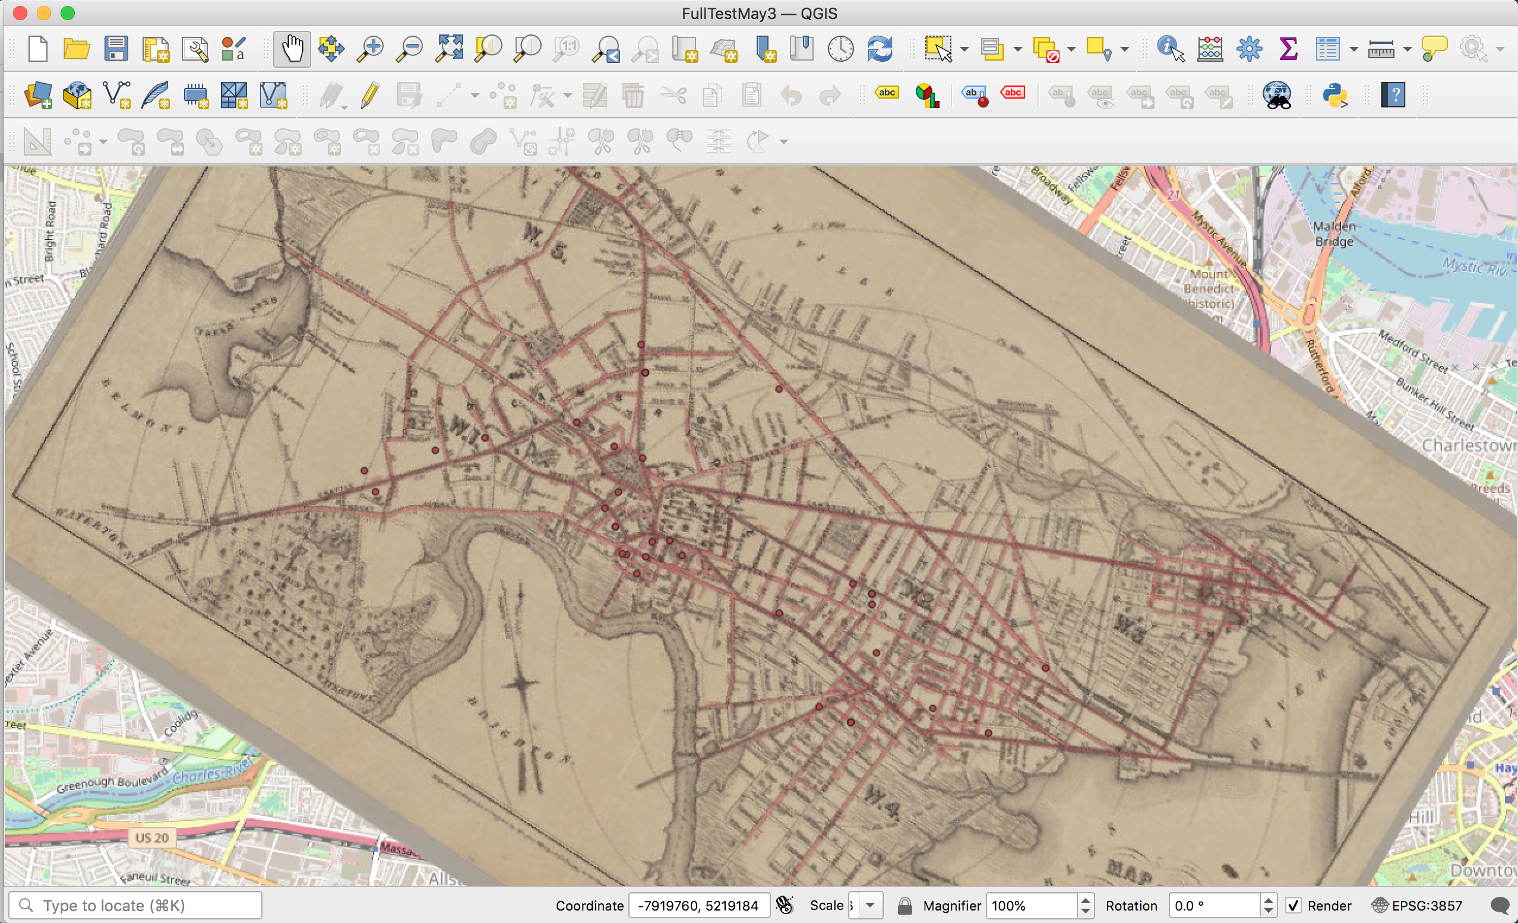
Task: Save the project with the floppy disk icon
Action: [x=116, y=49]
